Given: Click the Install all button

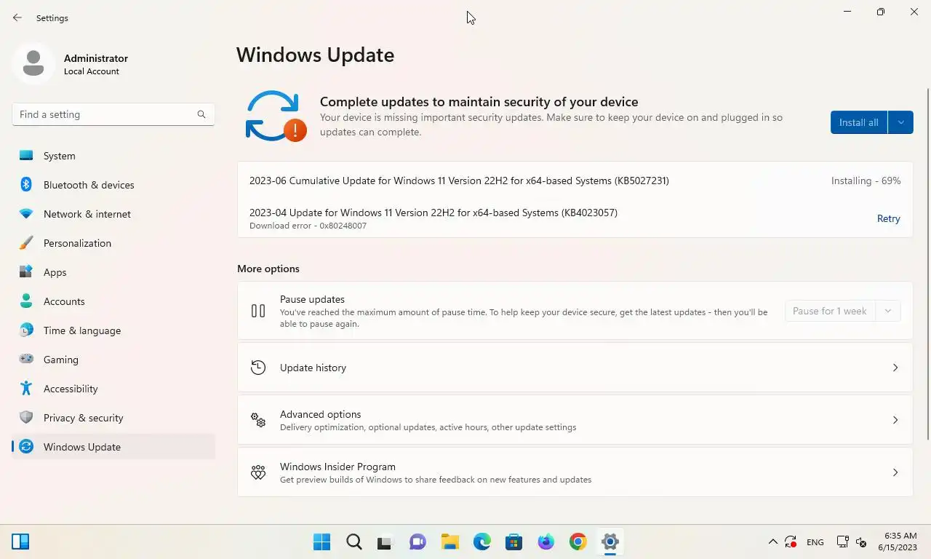Looking at the screenshot, I should 859,122.
